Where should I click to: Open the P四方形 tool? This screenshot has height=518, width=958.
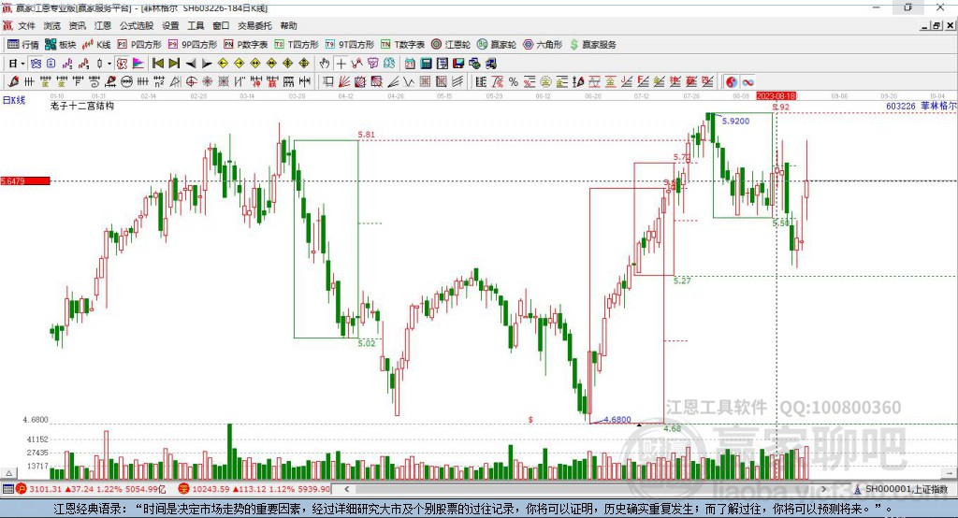(x=139, y=45)
